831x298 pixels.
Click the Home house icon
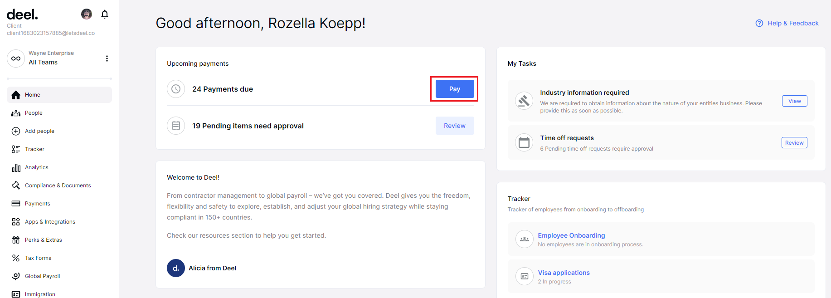(16, 95)
